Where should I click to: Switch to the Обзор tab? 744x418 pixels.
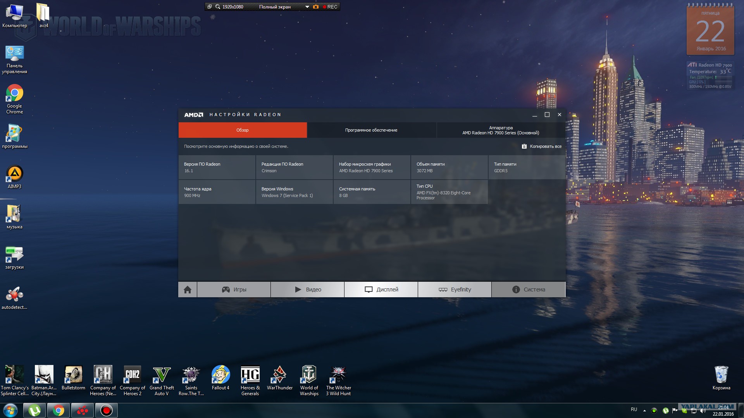click(x=243, y=130)
